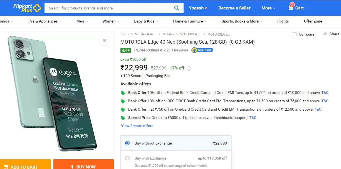Click the product search input field

(108, 8)
